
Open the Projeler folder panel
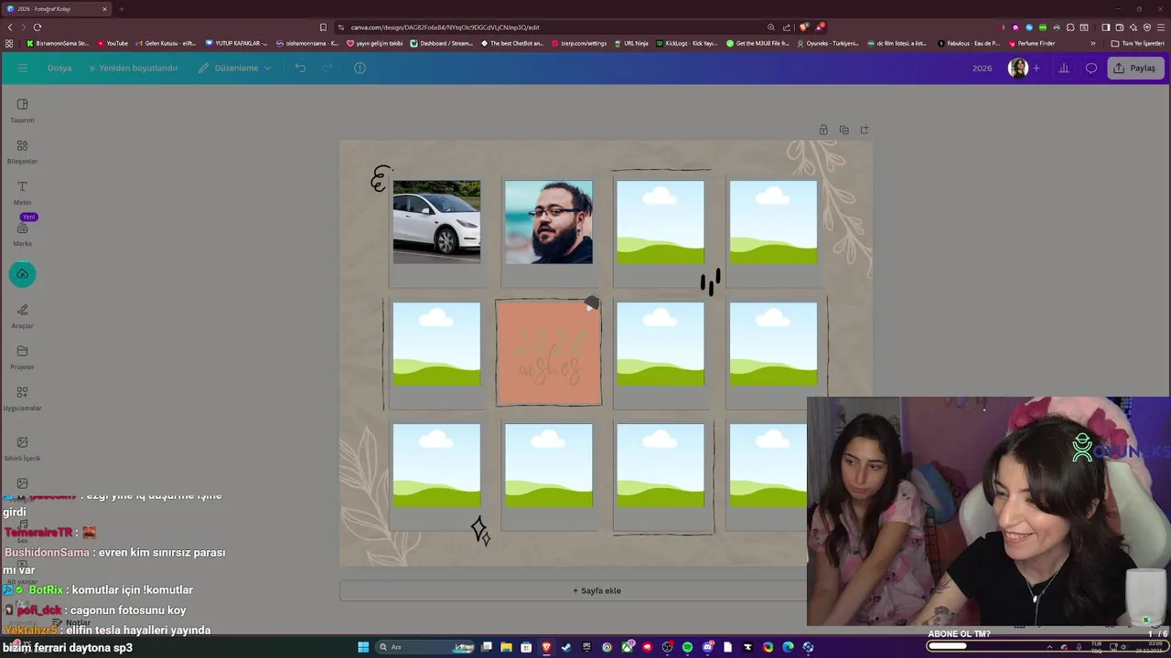pyautogui.click(x=22, y=357)
